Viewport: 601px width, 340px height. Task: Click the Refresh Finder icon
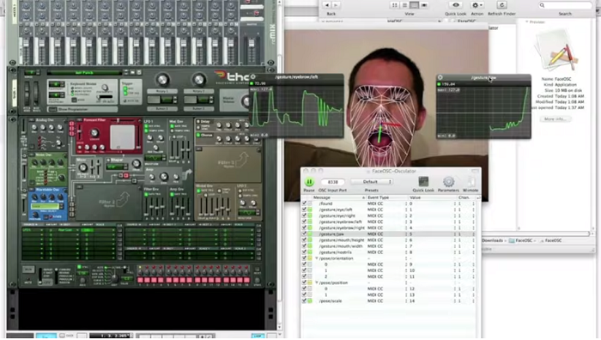(x=501, y=5)
